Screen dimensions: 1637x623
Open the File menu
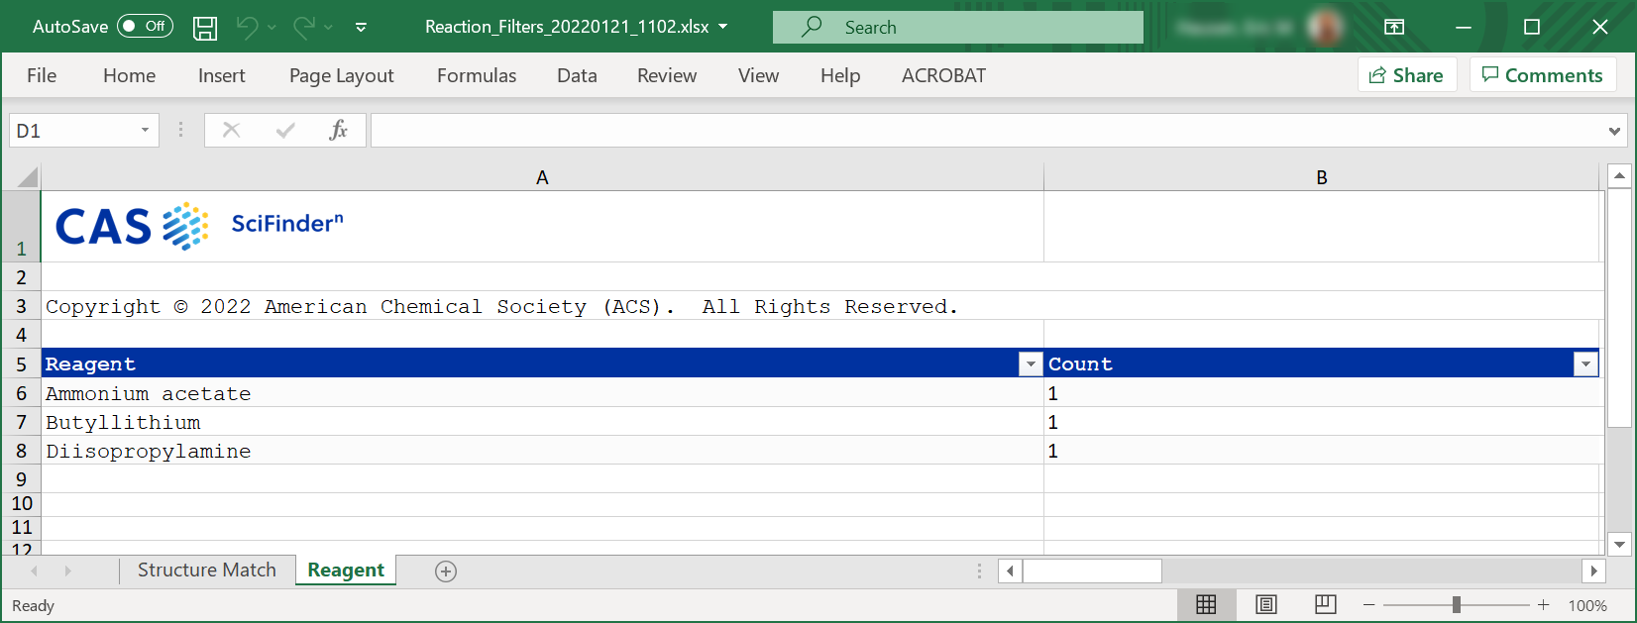(42, 75)
